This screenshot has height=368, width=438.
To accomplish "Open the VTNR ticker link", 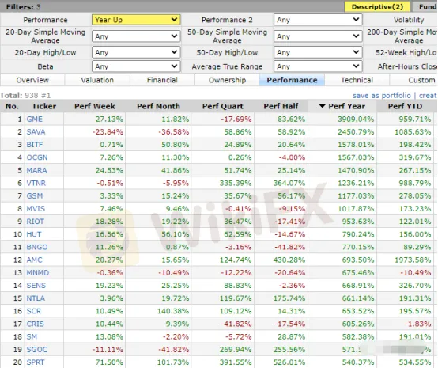I will point(36,184).
